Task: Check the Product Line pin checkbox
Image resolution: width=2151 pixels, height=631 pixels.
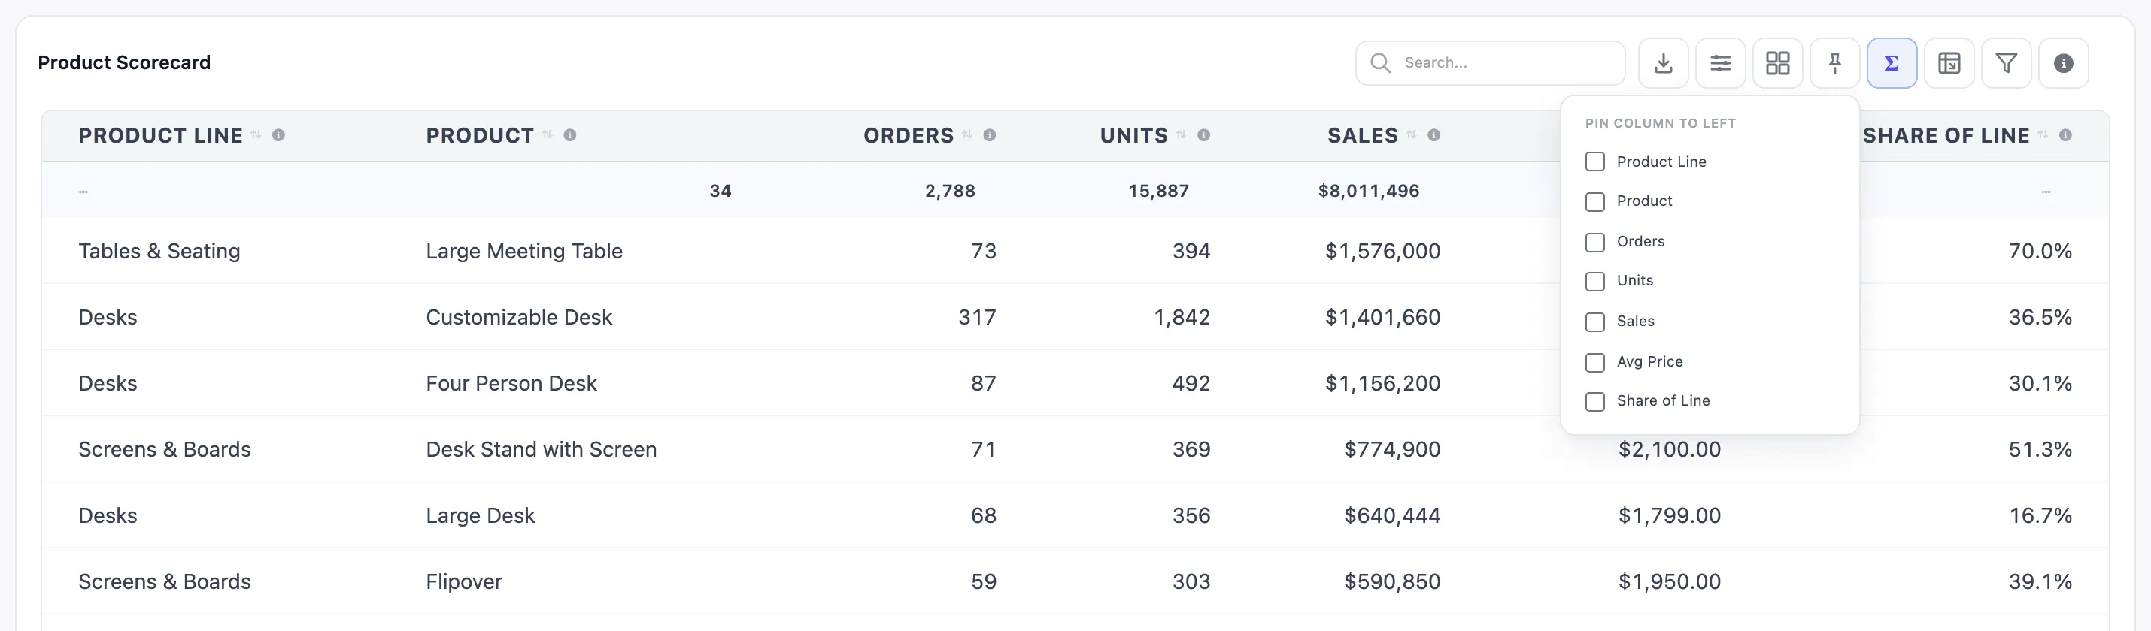Action: tap(1595, 162)
